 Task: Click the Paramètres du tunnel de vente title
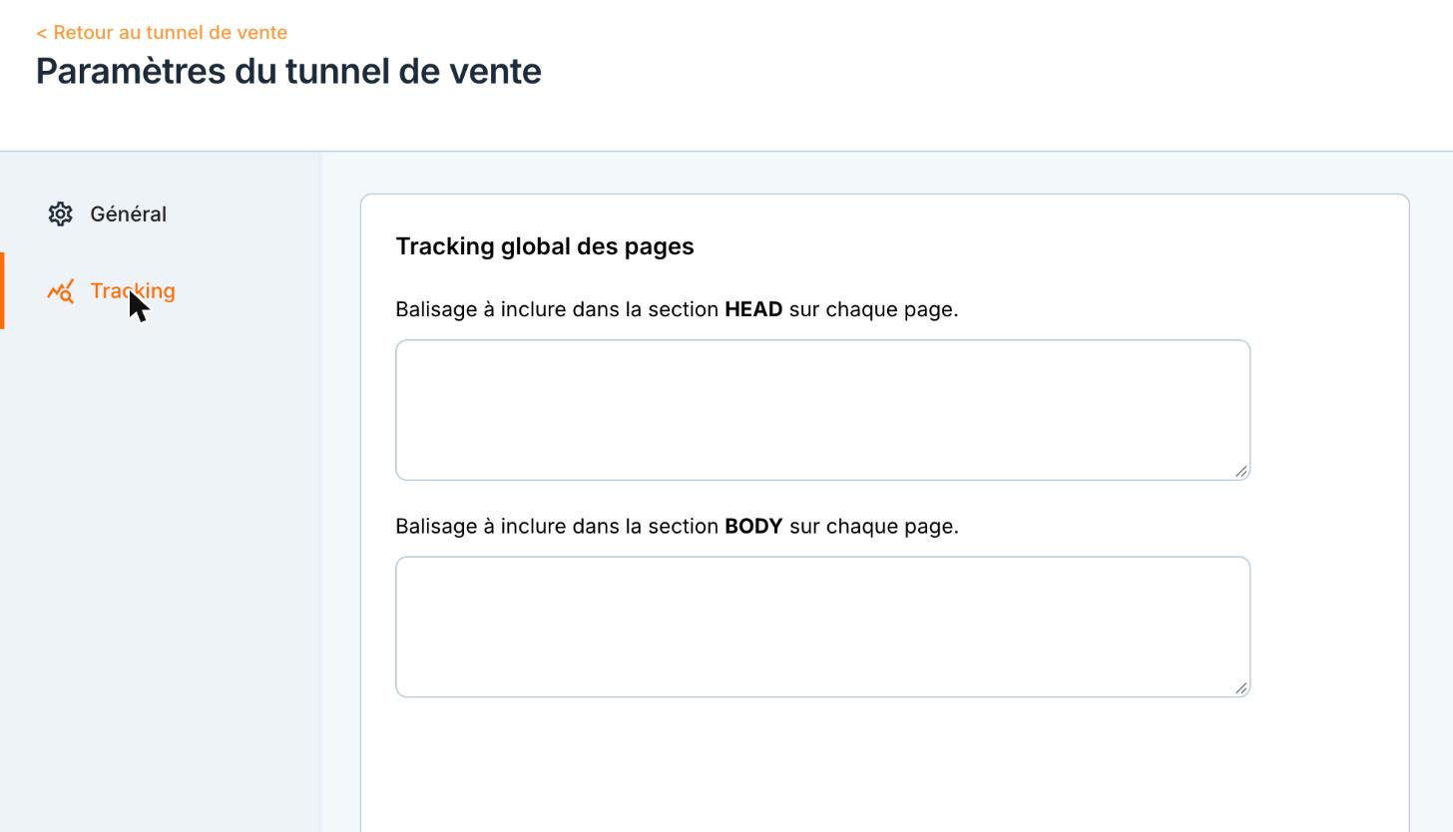pos(288,72)
